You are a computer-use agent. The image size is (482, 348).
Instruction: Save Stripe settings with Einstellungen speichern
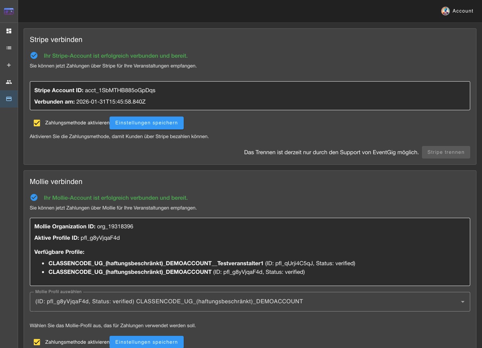[146, 123]
